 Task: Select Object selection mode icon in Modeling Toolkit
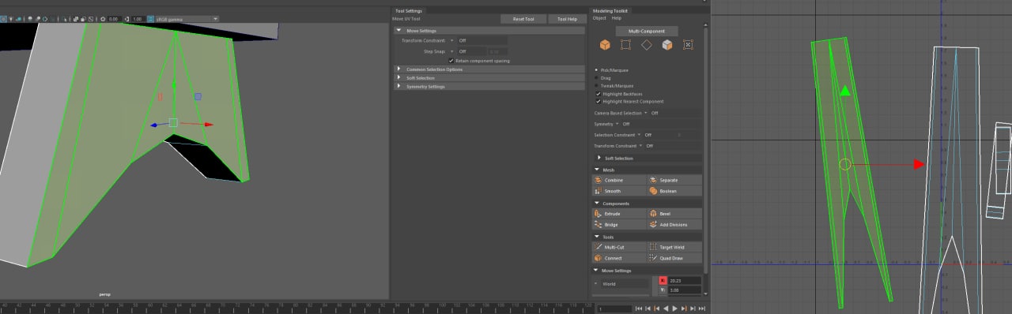pos(605,45)
